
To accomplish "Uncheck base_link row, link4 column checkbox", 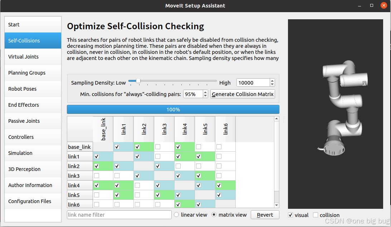I will (178, 147).
